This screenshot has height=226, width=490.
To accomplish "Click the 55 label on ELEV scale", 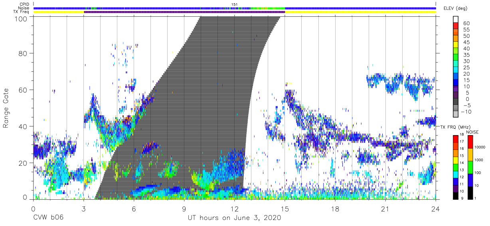I will click(466, 30).
